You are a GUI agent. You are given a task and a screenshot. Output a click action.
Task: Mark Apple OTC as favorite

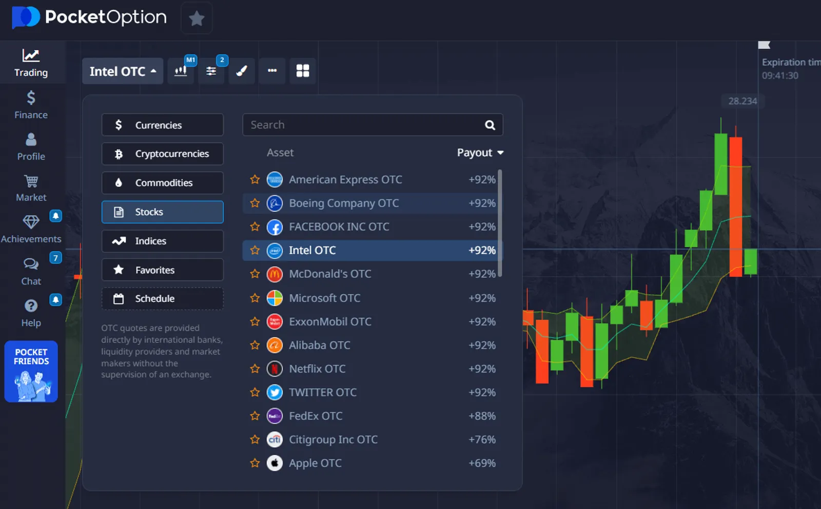255,463
